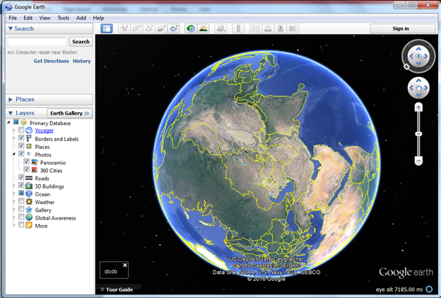Add an image overlay using the toolbar icon
The width and height of the screenshot is (441, 298).
coord(161,28)
